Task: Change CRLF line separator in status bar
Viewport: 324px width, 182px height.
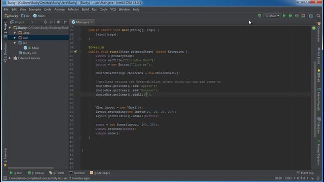Action: [290, 178]
